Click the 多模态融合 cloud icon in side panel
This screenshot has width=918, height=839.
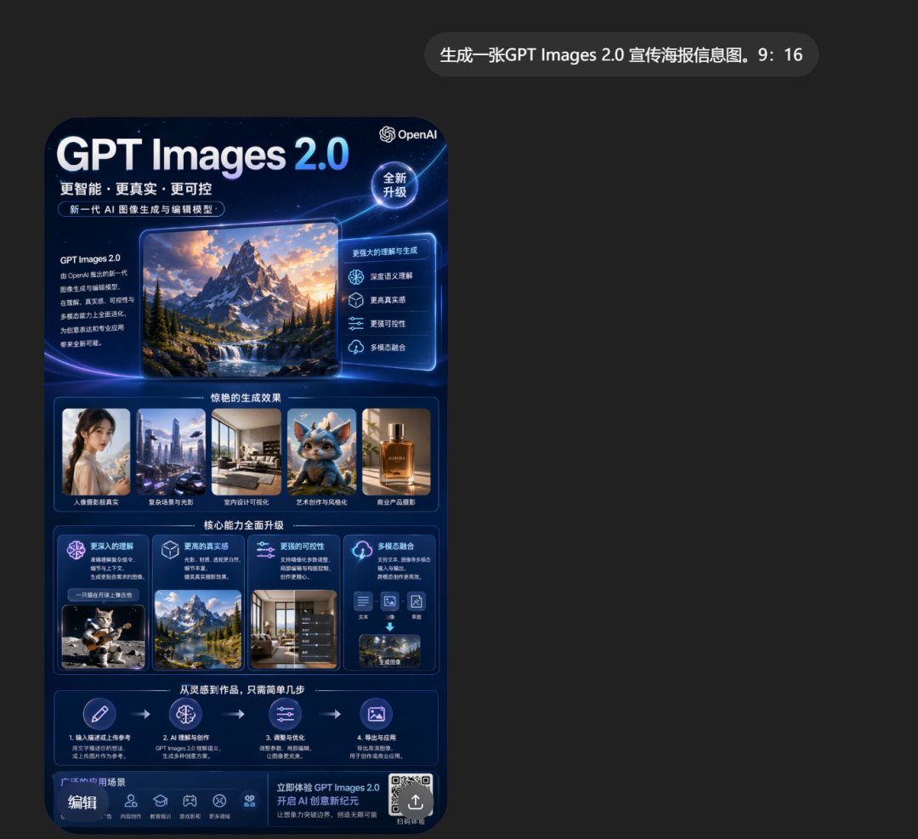(356, 347)
